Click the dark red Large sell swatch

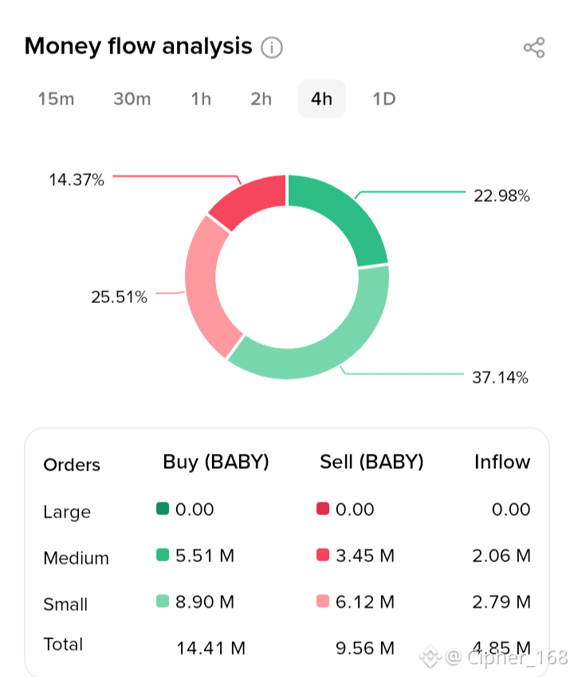click(323, 509)
